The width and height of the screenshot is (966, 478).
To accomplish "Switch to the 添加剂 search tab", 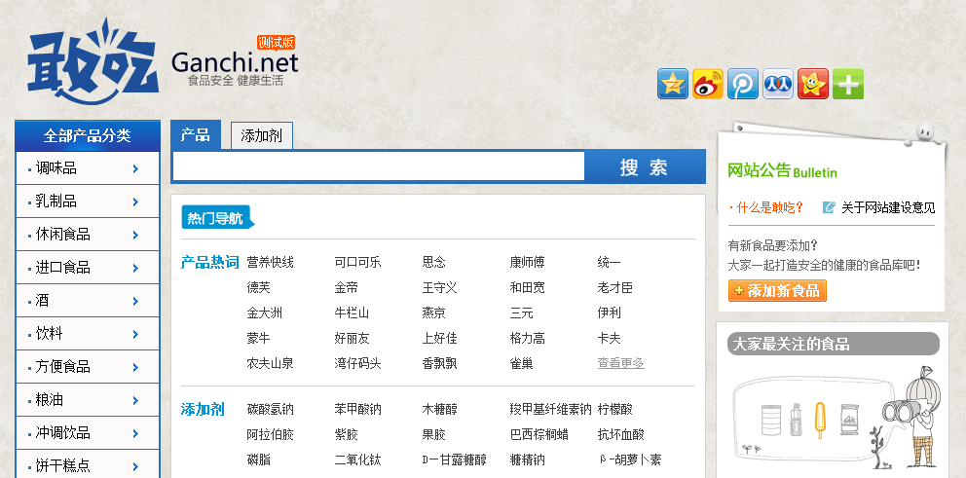I will (262, 135).
